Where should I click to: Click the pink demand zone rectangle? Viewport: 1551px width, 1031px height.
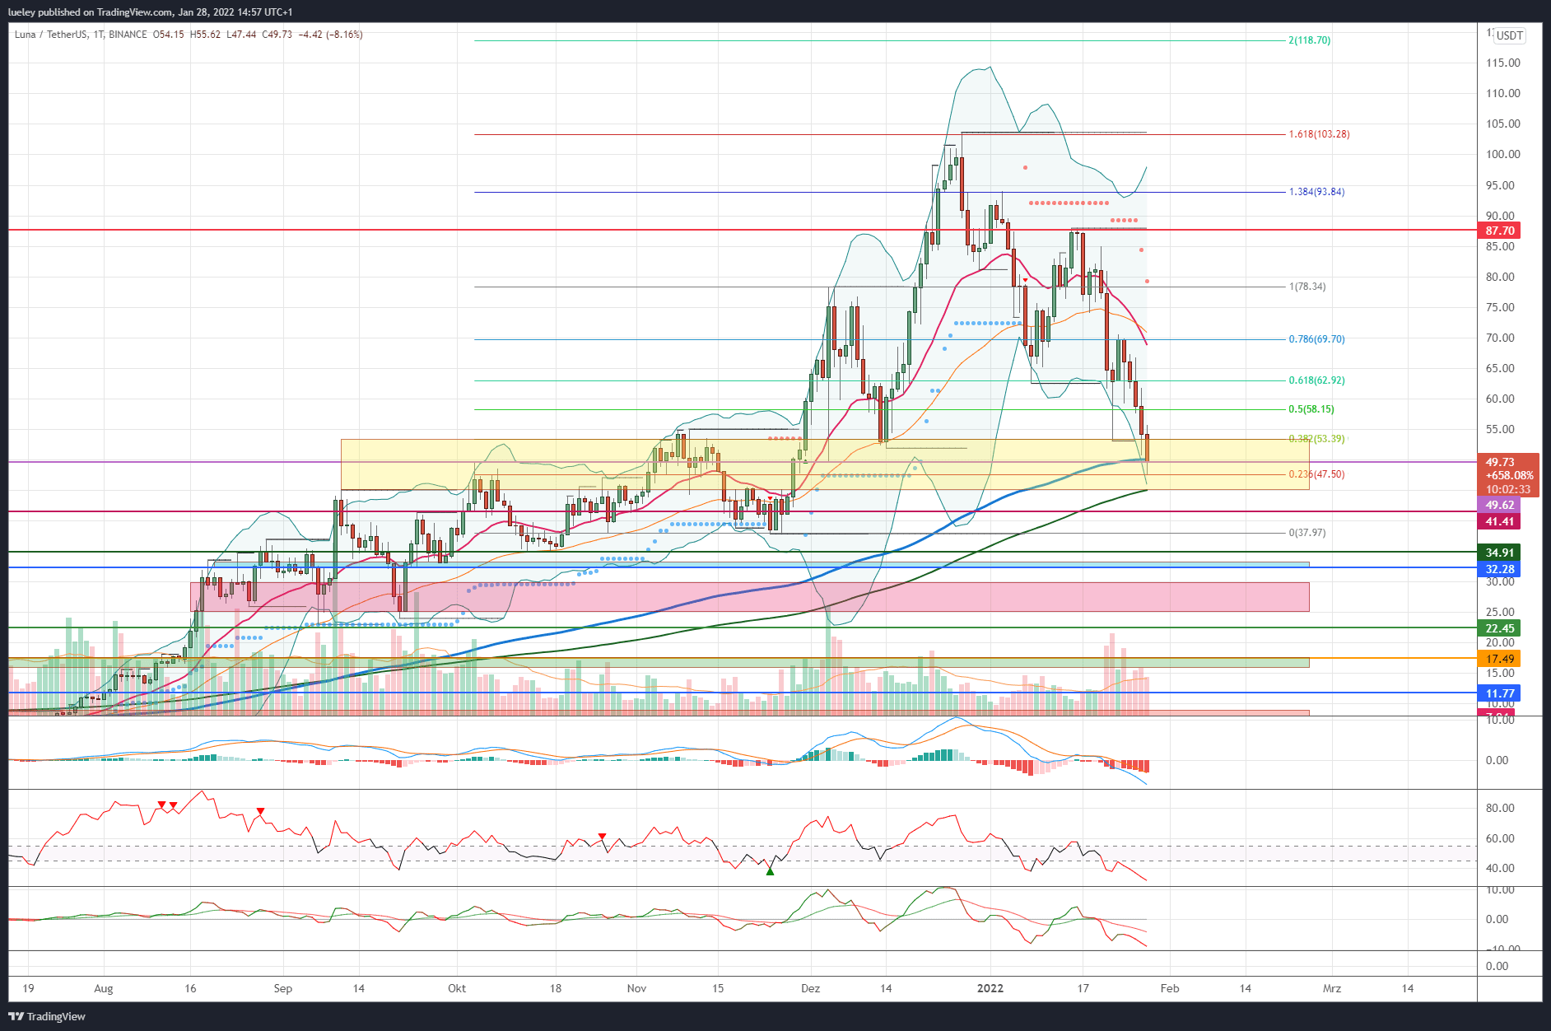(x=749, y=597)
